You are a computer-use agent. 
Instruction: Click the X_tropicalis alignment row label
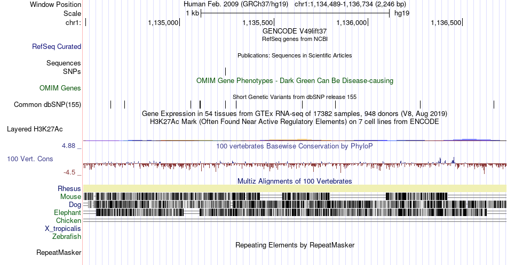tap(63, 229)
